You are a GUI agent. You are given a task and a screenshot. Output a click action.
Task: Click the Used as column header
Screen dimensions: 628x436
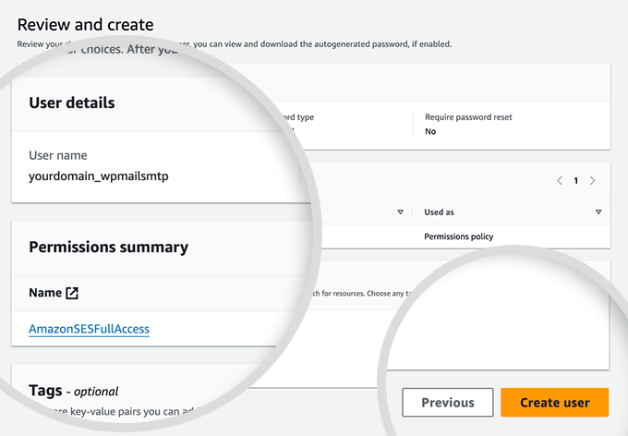pyautogui.click(x=440, y=212)
